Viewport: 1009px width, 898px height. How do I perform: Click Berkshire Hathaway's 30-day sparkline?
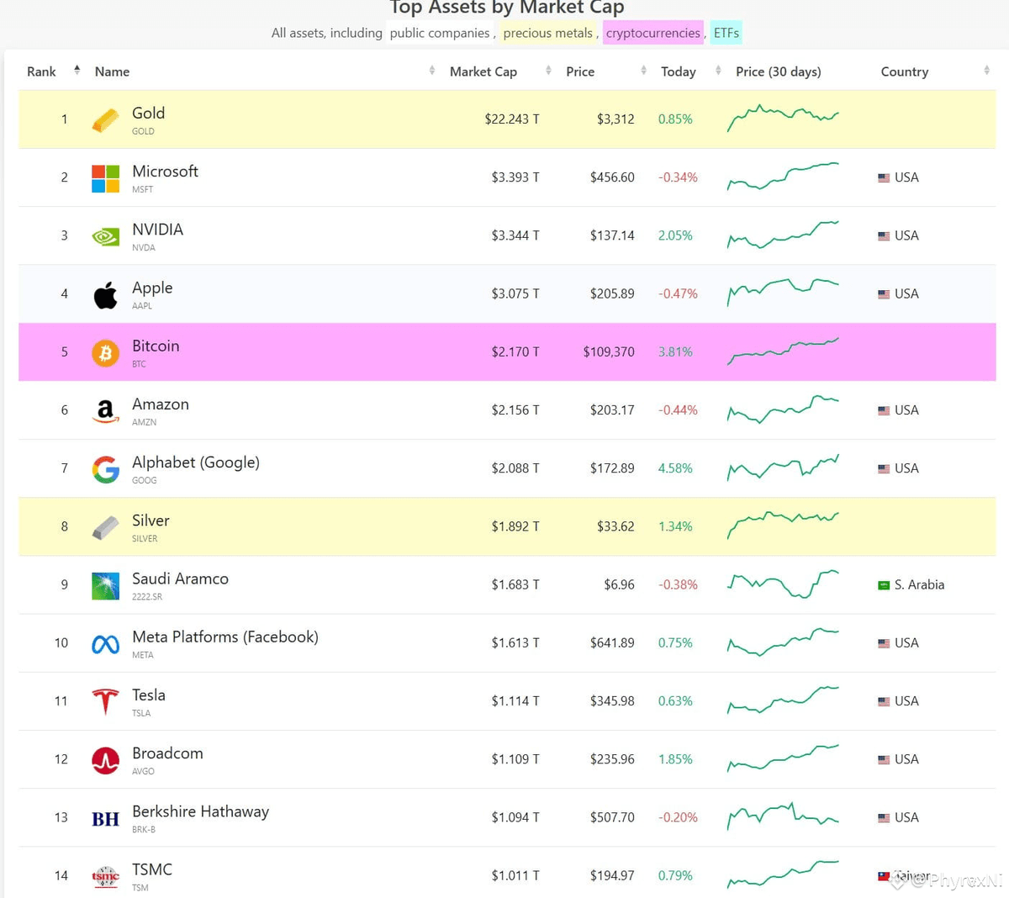(783, 816)
